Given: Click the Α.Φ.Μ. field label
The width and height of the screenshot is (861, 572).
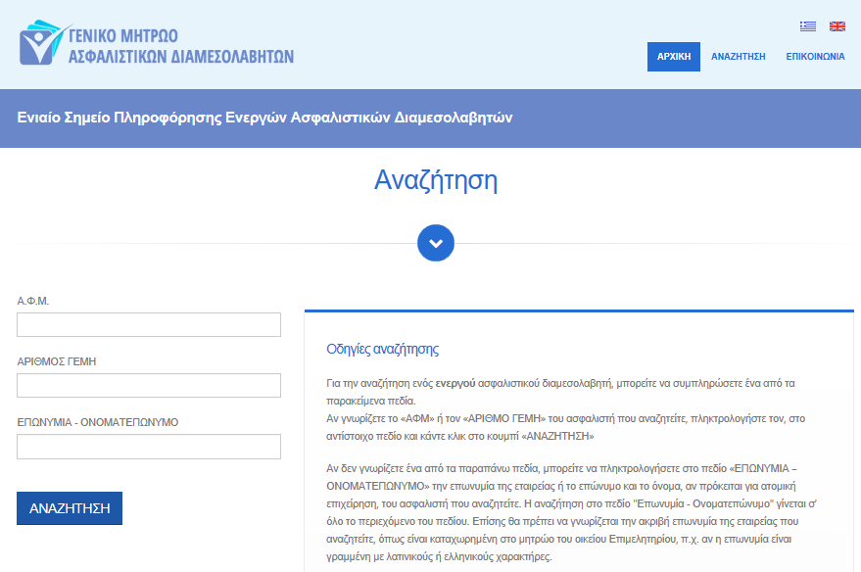Looking at the screenshot, I should [33, 301].
